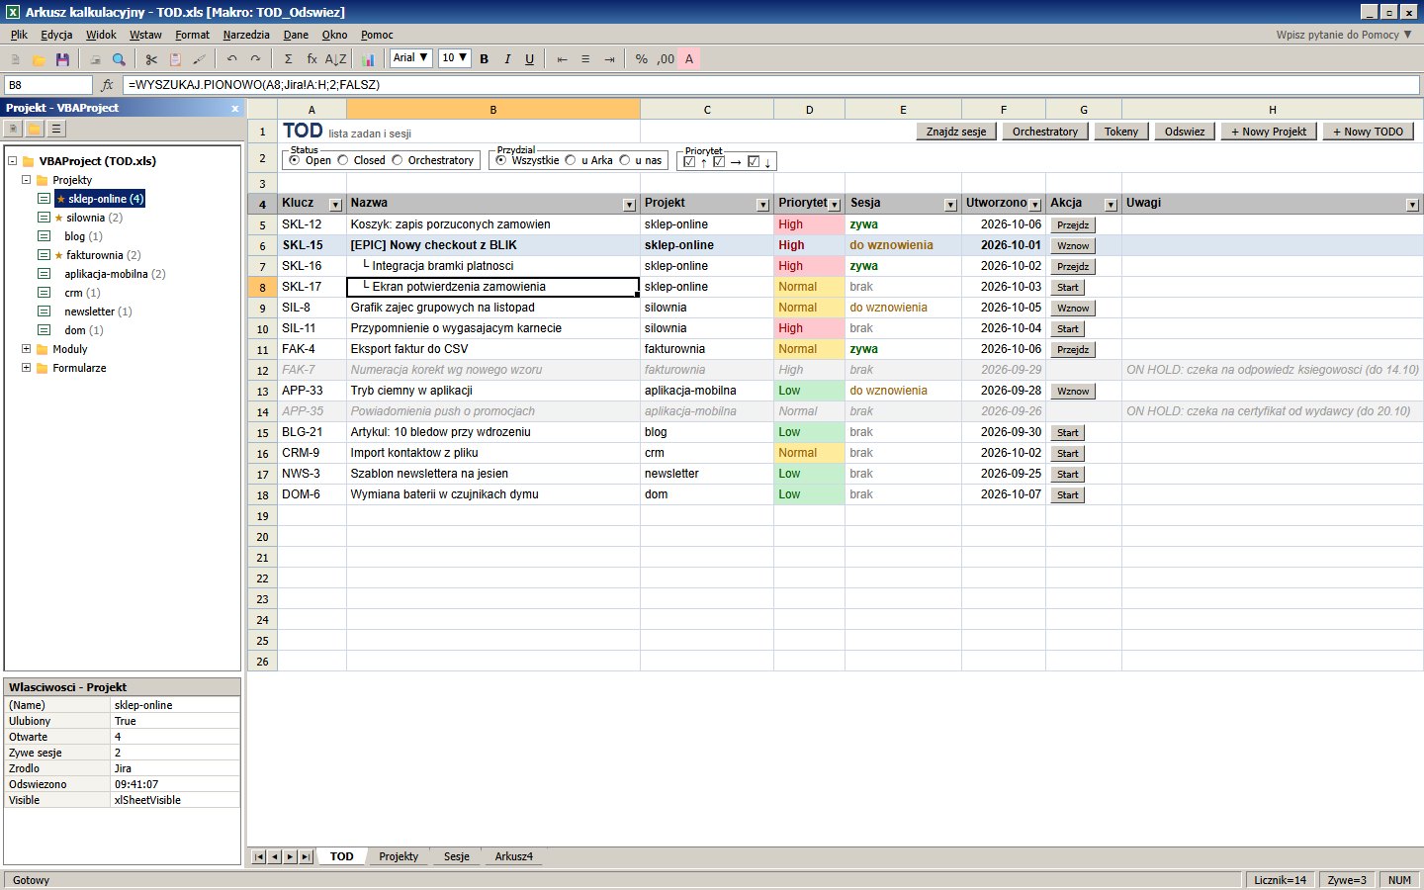This screenshot has height=890, width=1424.
Task: Select the Orchestratory status radio button
Action: (x=398, y=160)
